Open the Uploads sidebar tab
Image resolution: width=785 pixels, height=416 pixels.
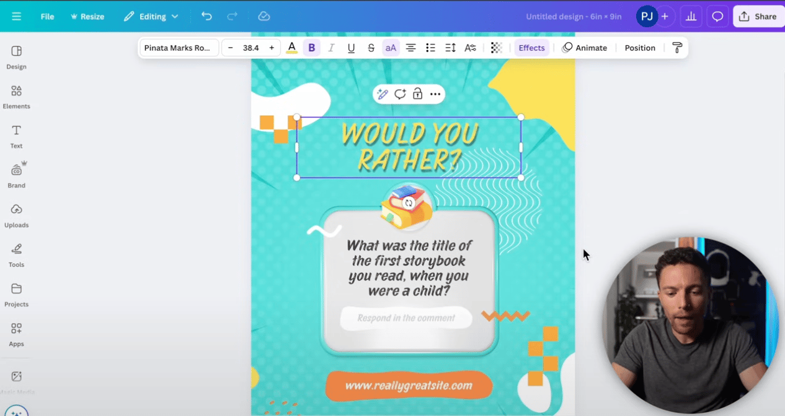pos(16,215)
